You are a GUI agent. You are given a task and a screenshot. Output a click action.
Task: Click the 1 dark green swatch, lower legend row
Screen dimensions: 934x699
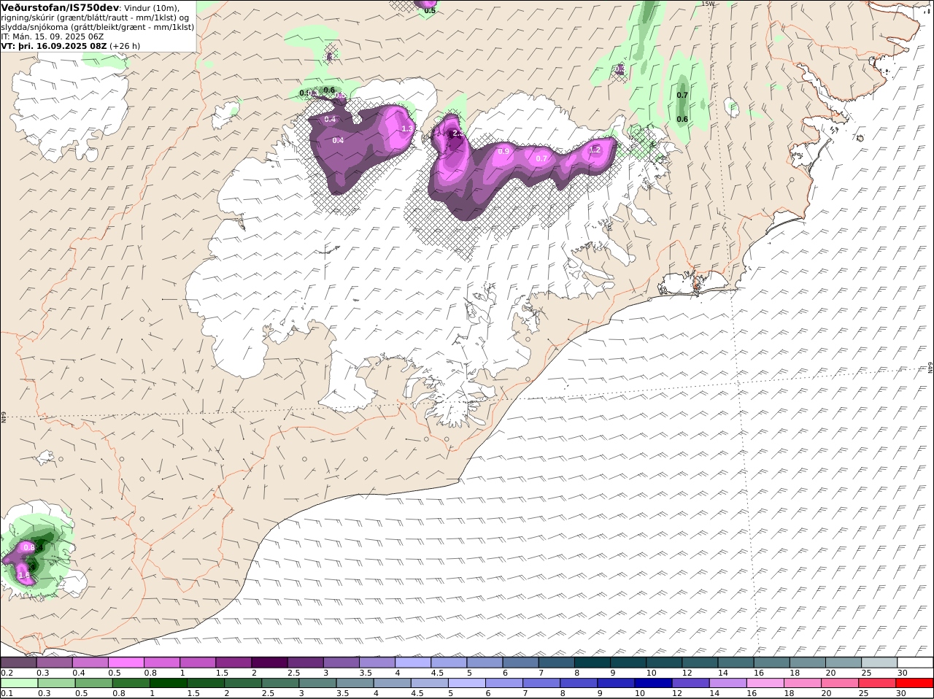(x=168, y=684)
